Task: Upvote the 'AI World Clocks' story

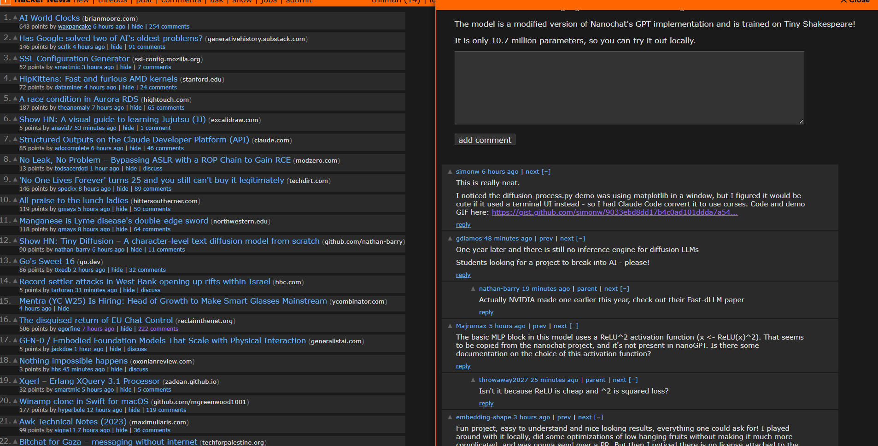Action: (15, 18)
